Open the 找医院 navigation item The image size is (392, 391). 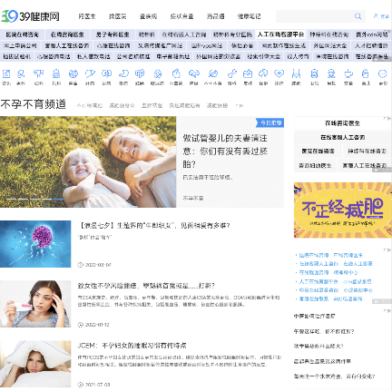pyautogui.click(x=118, y=16)
